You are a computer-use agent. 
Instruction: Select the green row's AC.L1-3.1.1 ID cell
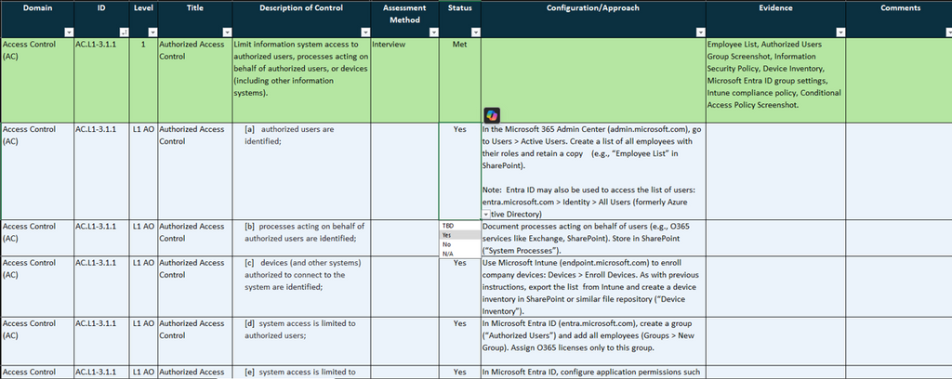pyautogui.click(x=101, y=80)
